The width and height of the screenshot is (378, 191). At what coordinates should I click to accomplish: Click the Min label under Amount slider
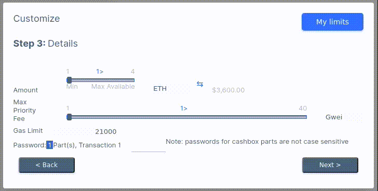tap(72, 87)
